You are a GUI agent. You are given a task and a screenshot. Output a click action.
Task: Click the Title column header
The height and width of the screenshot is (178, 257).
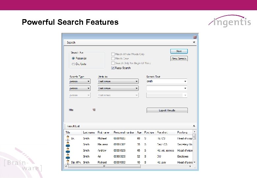73,132
